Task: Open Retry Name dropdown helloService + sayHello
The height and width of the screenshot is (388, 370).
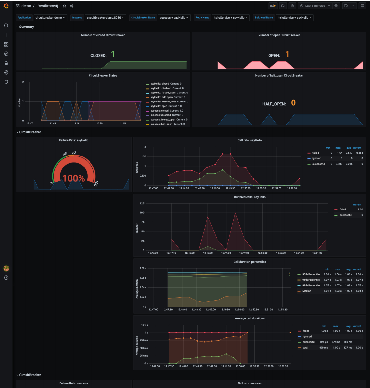Action: [x=230, y=18]
